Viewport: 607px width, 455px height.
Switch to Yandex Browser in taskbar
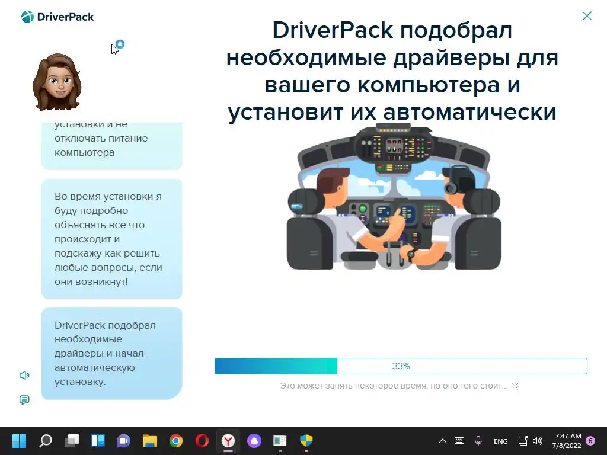[x=228, y=441]
